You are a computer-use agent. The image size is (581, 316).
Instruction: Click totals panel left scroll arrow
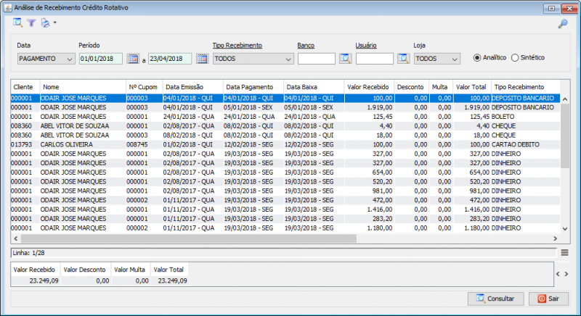point(558,274)
